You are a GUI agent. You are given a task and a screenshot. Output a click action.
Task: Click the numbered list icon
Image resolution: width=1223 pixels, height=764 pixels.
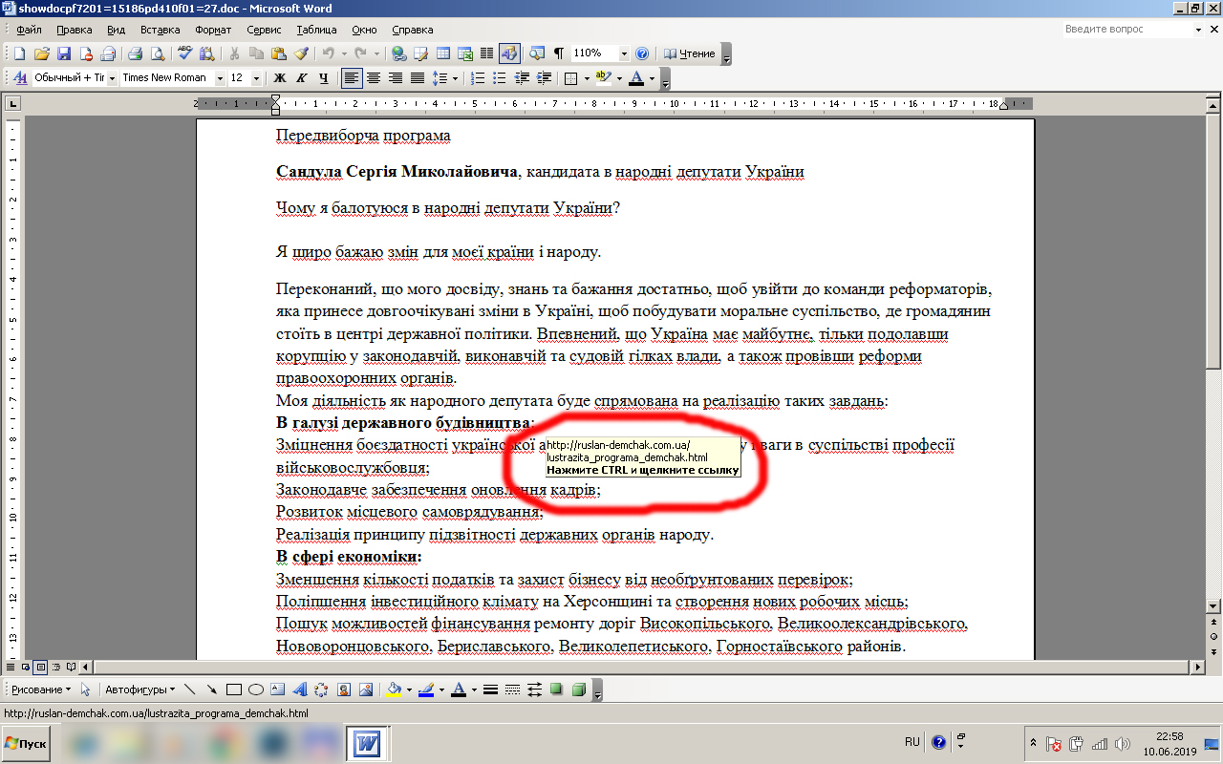pos(478,78)
